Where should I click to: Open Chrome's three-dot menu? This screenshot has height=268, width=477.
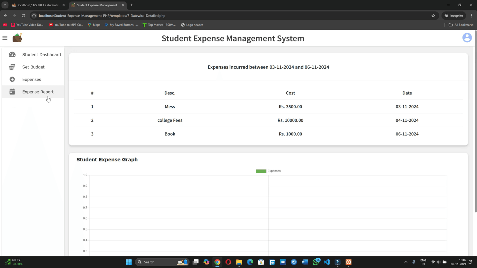471,15
